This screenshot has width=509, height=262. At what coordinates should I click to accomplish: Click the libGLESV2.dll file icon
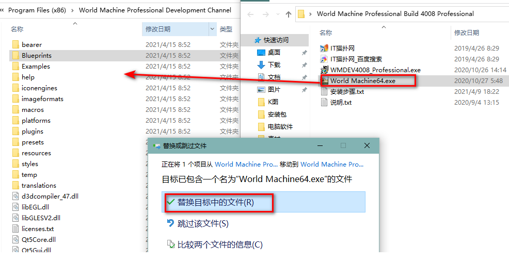[15, 218]
